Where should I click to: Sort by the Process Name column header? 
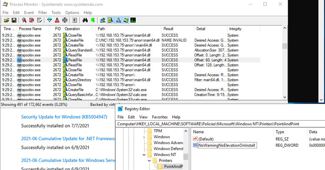tap(33, 29)
